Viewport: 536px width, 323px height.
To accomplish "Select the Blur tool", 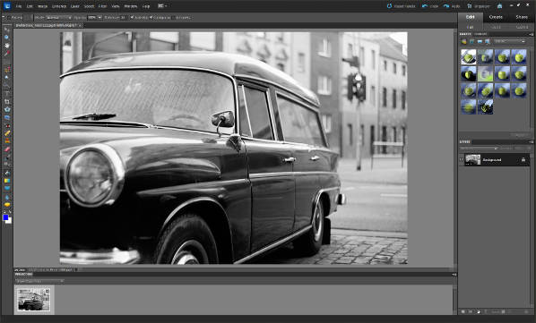I will 6,197.
